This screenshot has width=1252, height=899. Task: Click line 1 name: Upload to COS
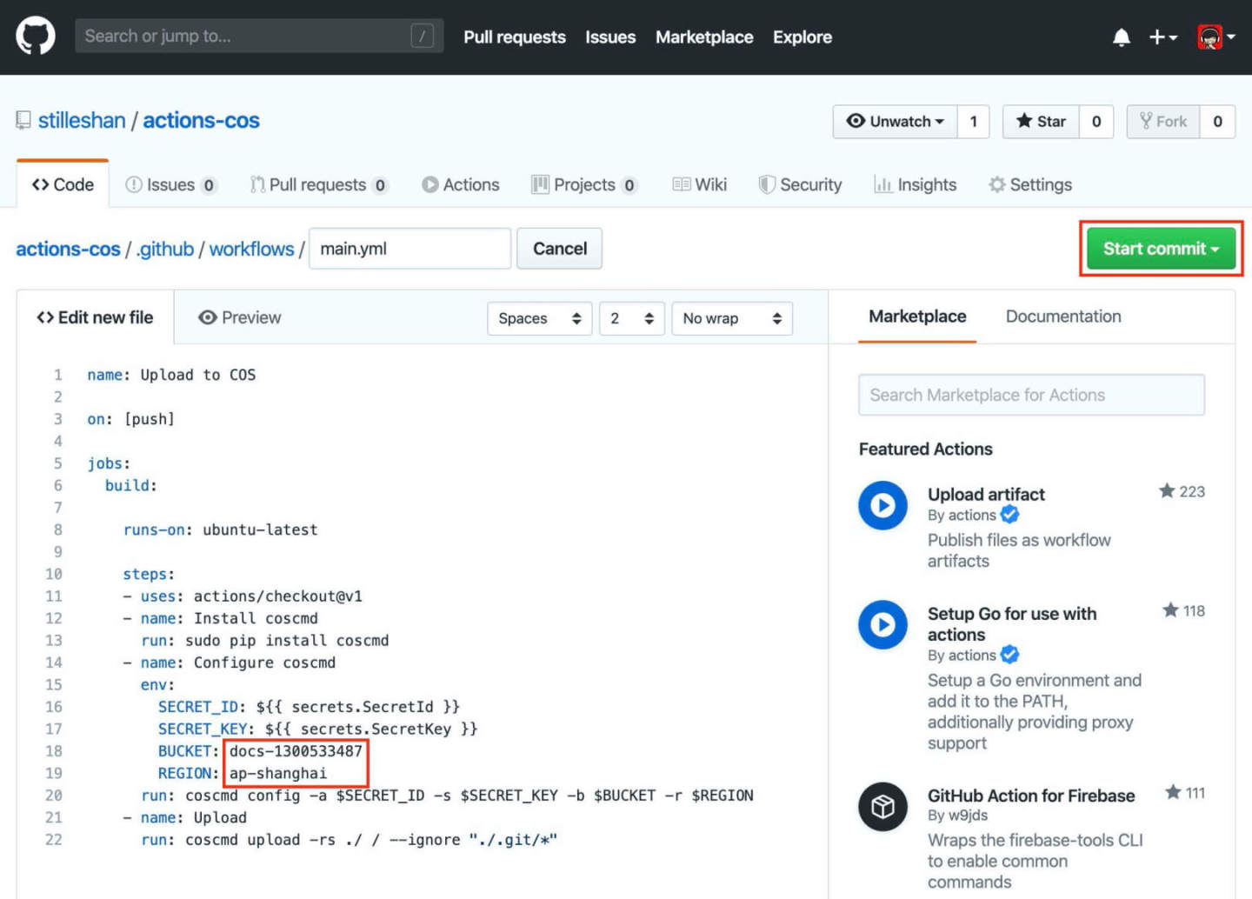tap(171, 375)
